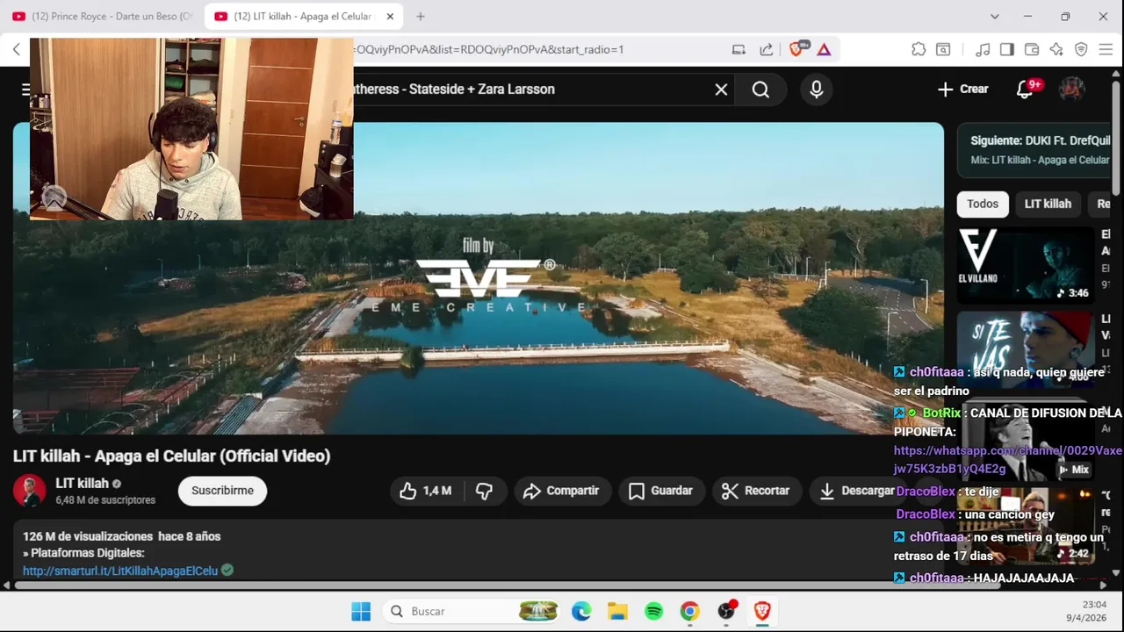Open the YouTube account avatar menu
Image resolution: width=1124 pixels, height=632 pixels.
tap(1072, 89)
